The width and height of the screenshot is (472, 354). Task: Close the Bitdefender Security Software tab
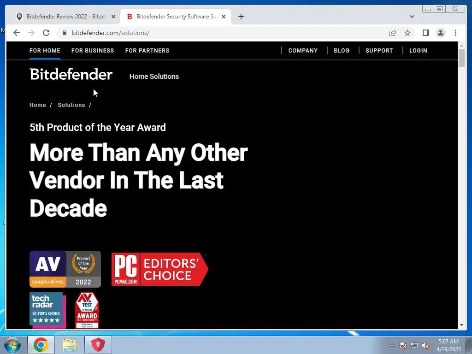224,17
